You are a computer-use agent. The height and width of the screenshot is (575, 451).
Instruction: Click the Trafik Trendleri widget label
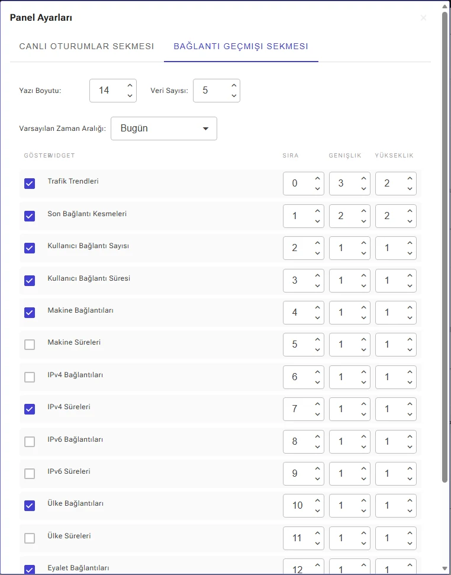click(x=73, y=181)
